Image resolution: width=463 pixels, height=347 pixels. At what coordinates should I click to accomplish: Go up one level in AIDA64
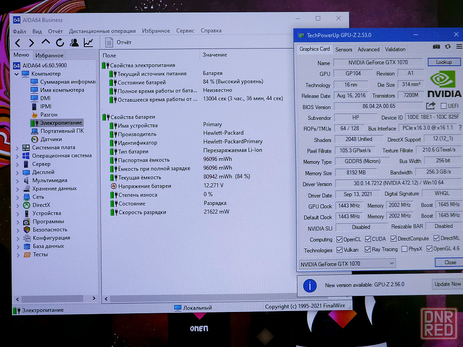[x=45, y=42]
